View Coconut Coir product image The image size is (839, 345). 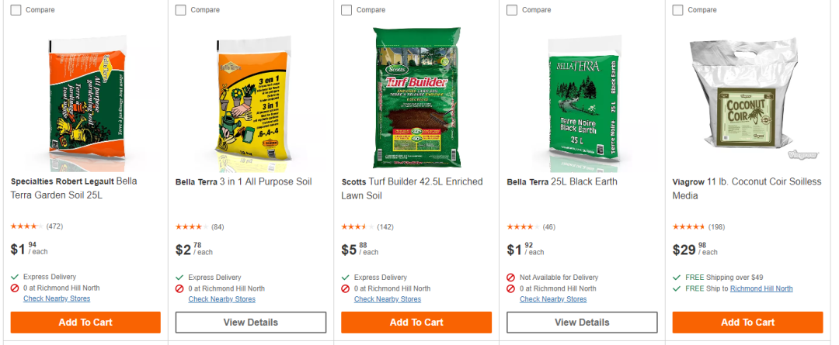(x=747, y=93)
